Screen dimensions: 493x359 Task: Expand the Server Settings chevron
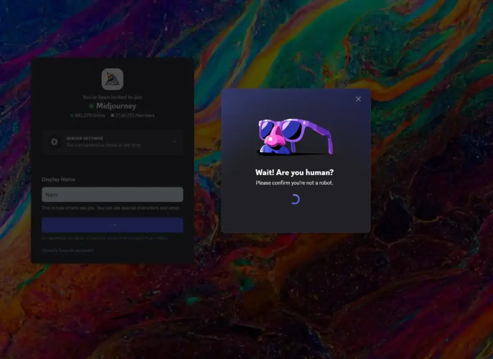point(174,142)
